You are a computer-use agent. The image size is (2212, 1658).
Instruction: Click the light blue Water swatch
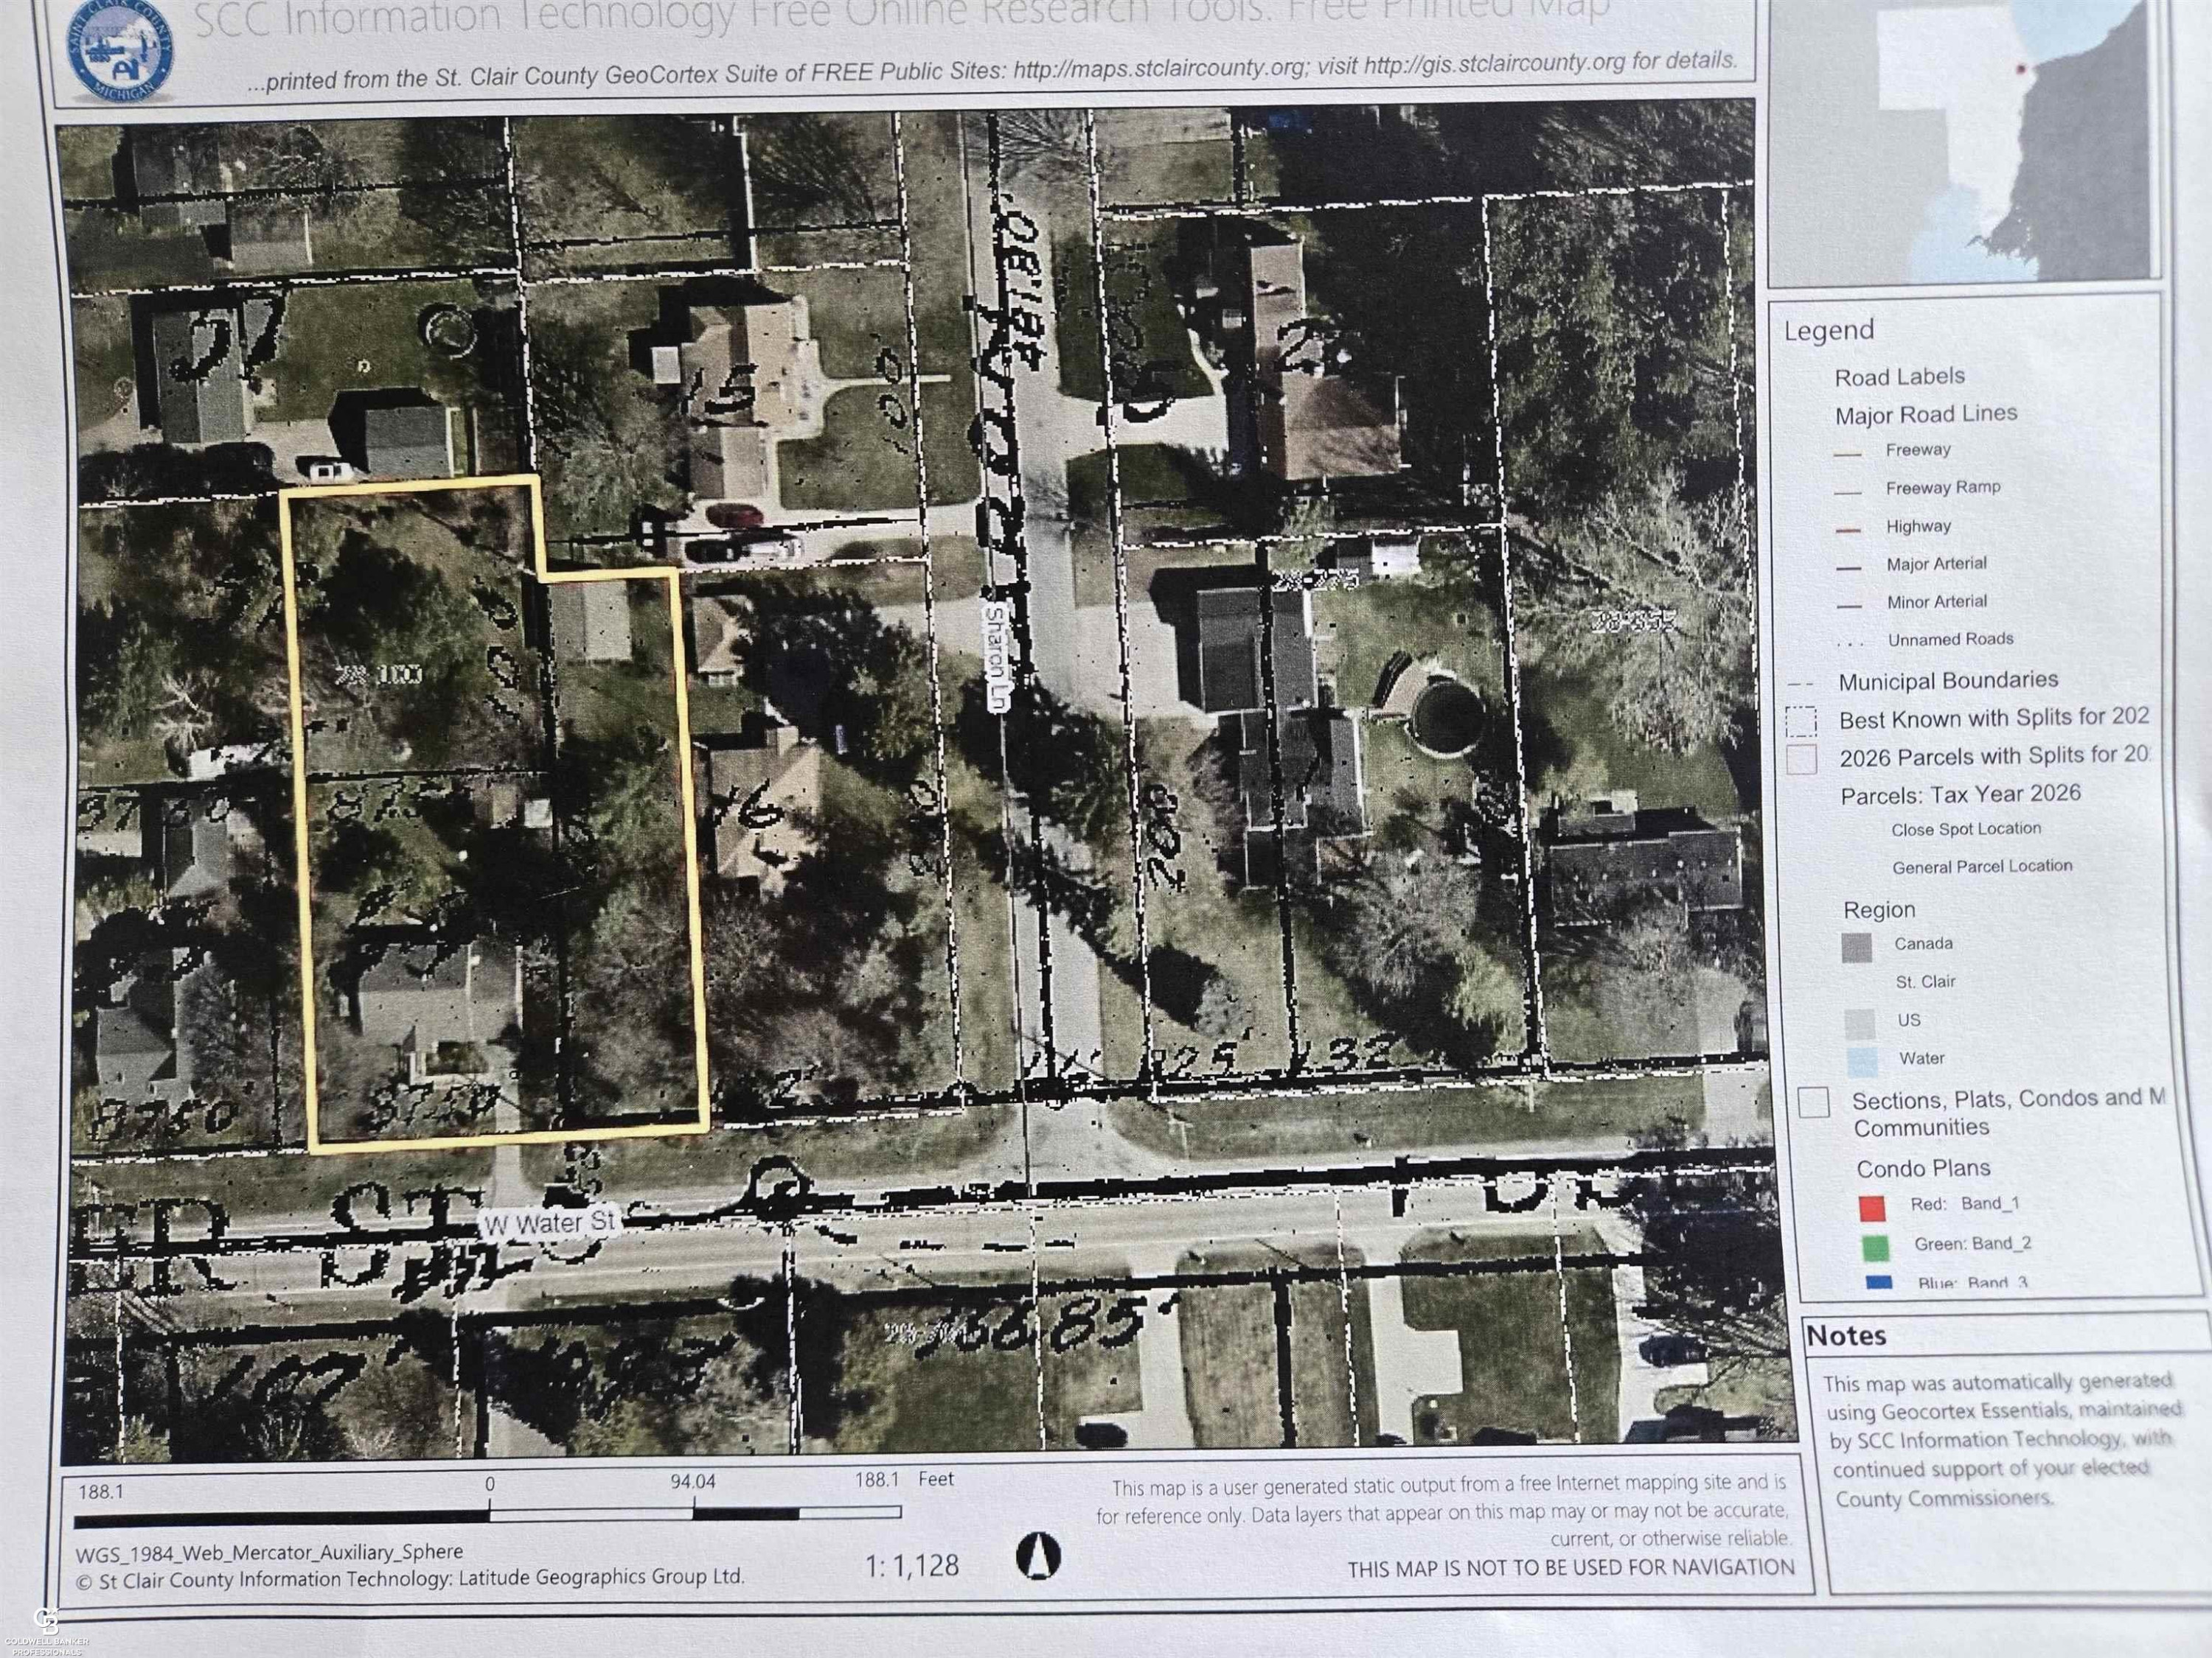click(x=1861, y=1061)
